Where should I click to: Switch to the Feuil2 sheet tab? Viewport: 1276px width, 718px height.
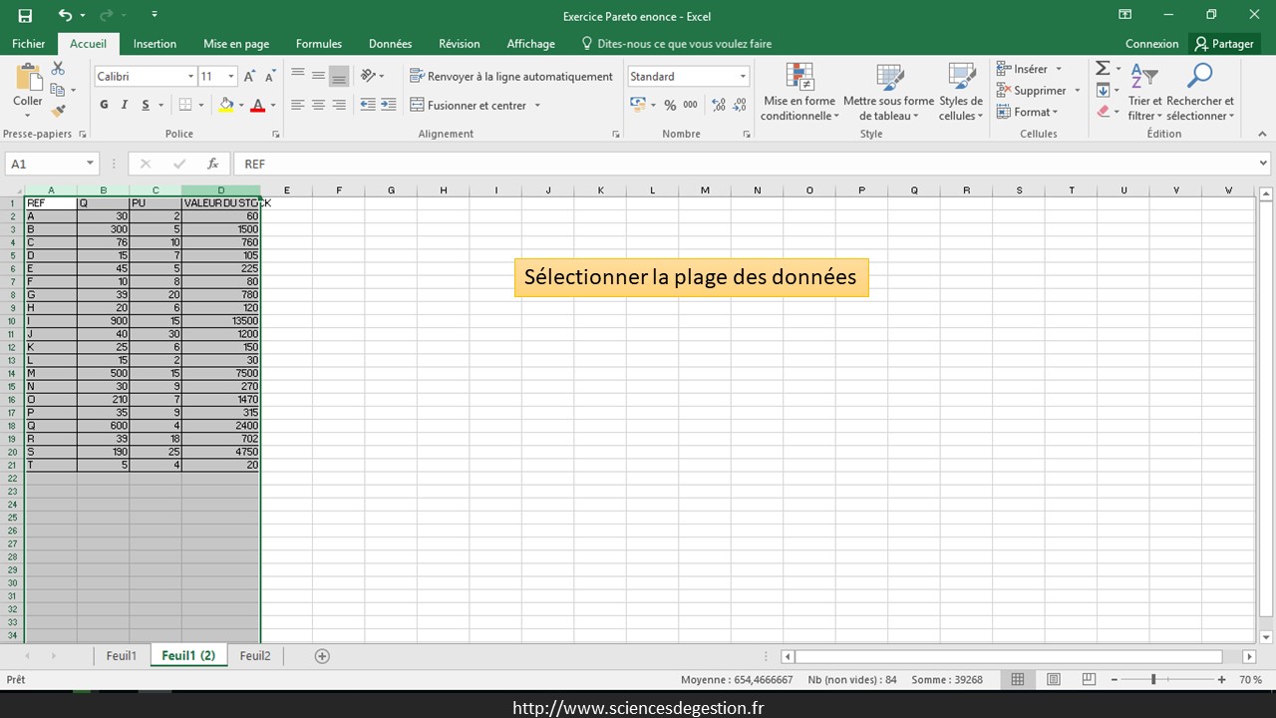(255, 656)
